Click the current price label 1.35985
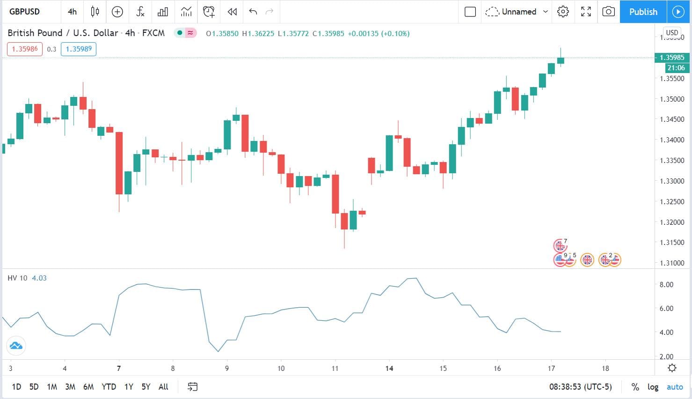 [x=672, y=58]
